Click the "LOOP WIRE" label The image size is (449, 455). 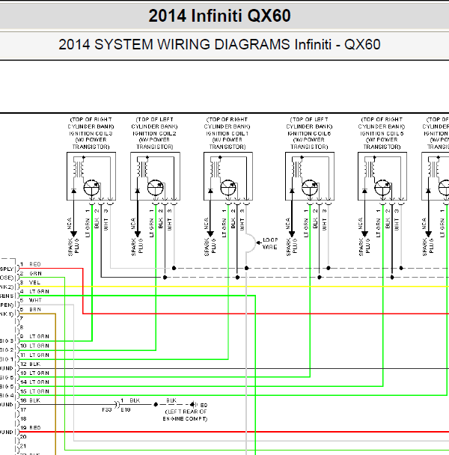click(x=270, y=243)
